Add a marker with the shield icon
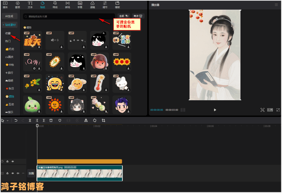The height and width of the screenshot is (193, 282). pos(60,120)
